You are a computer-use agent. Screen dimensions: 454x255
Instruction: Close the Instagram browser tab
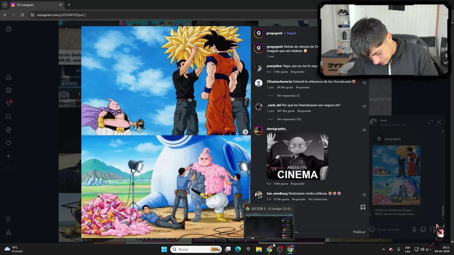(x=60, y=5)
